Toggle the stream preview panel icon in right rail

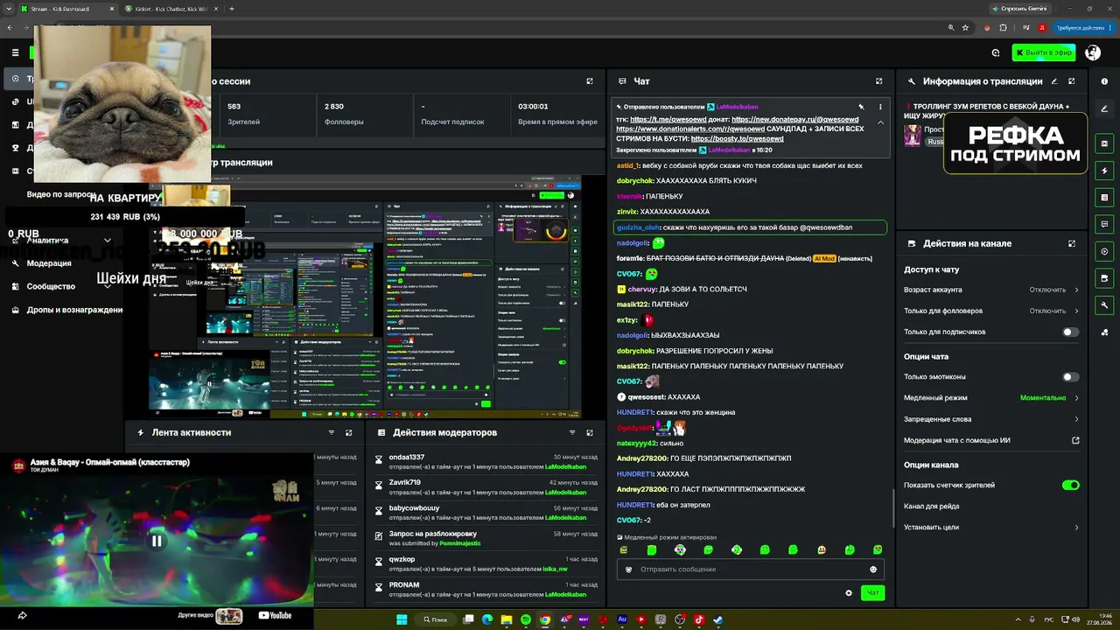1104,143
